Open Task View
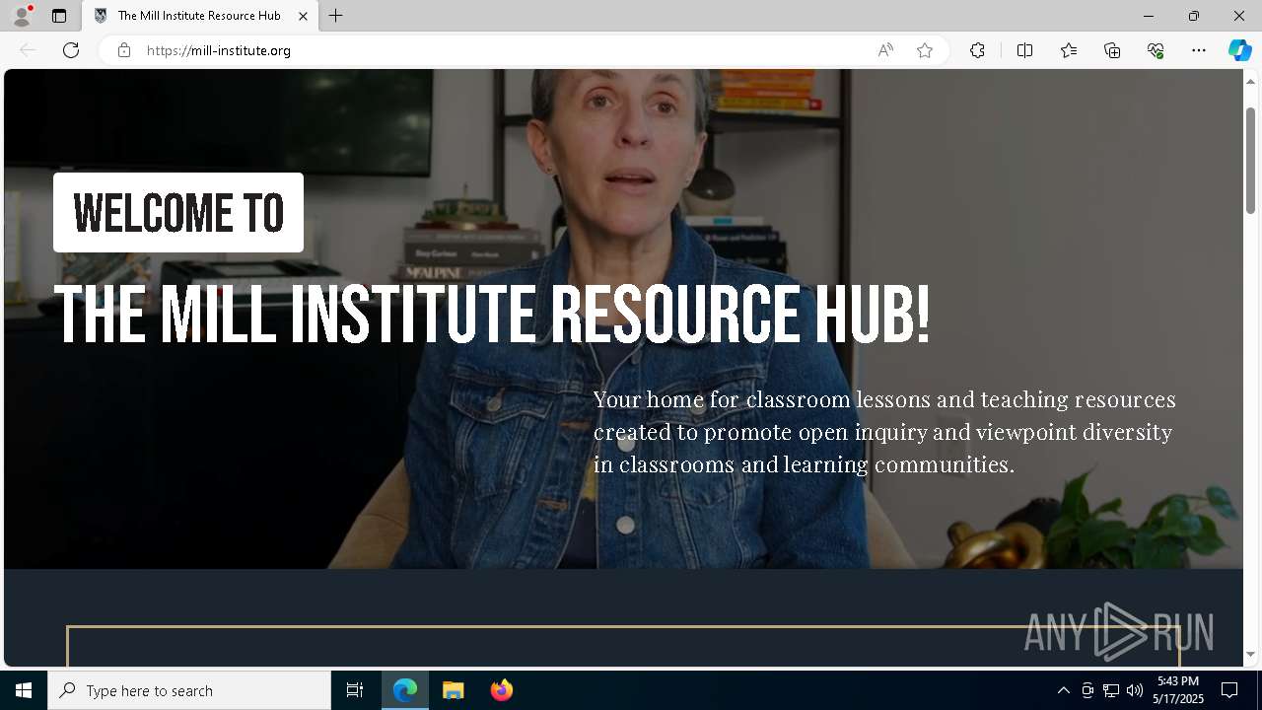This screenshot has width=1262, height=710. click(x=355, y=690)
